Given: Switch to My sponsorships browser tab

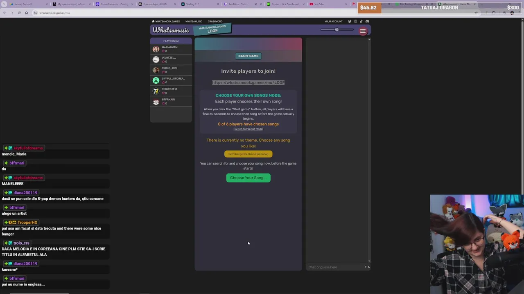Looking at the screenshot, I should tap(71, 4).
